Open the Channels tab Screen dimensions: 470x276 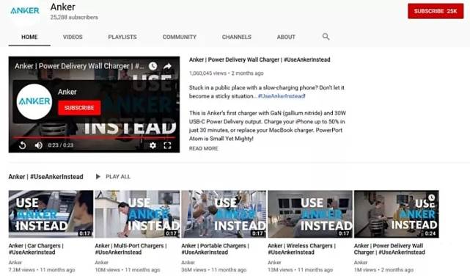[237, 37]
